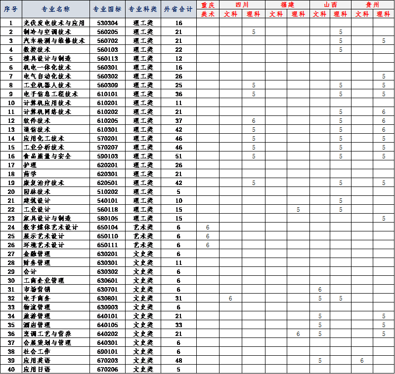Click the 酒店管理 cell
395x374 pixels.
pos(56,325)
